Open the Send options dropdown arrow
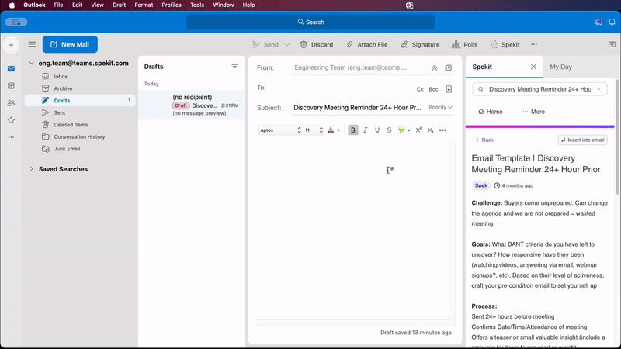Viewport: 621px width, 349px height. click(x=287, y=45)
